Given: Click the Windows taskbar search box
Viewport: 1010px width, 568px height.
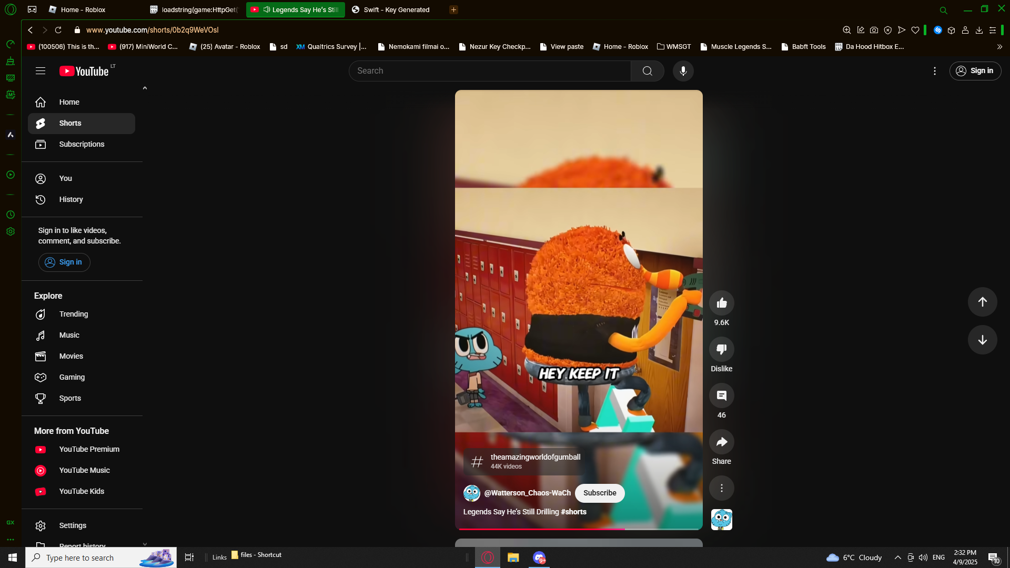Looking at the screenshot, I should tap(101, 557).
